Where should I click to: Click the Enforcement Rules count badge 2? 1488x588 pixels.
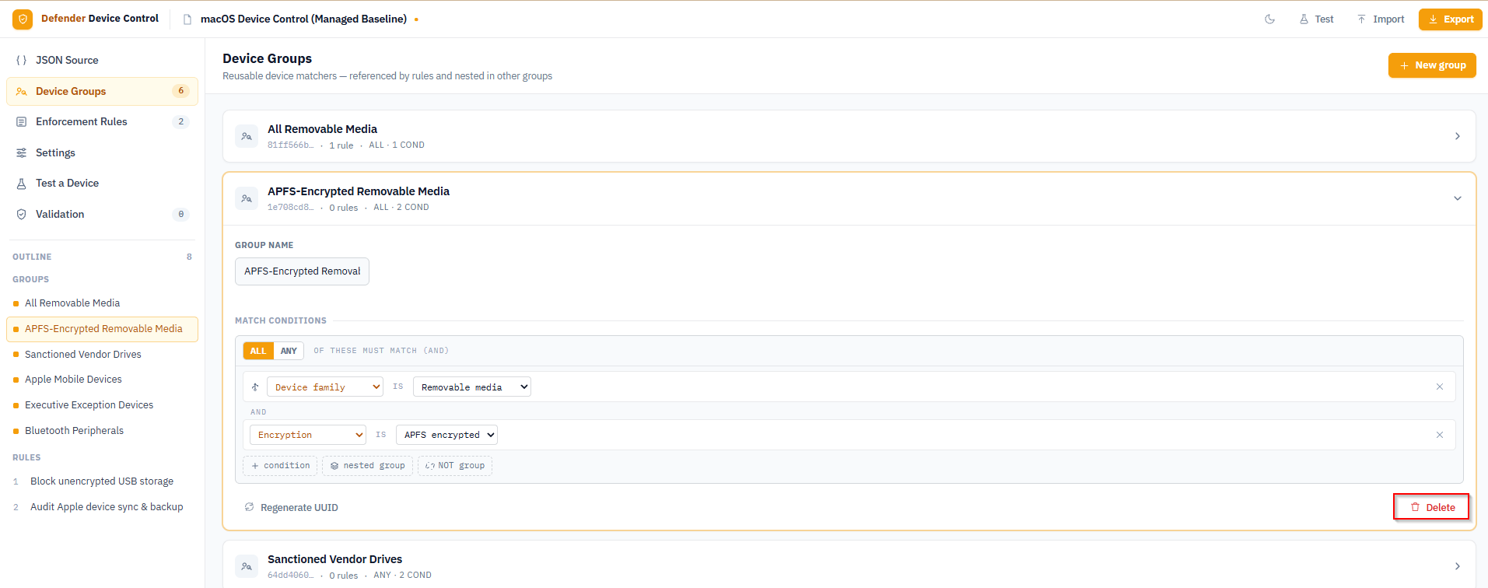click(x=180, y=121)
